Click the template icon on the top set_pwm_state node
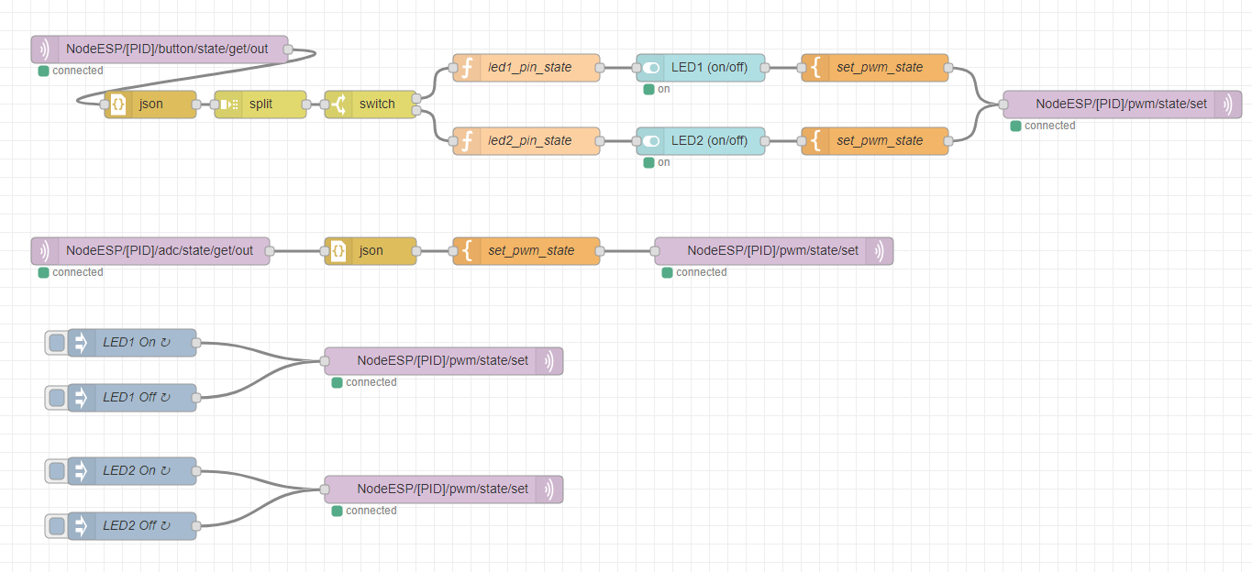The height and width of the screenshot is (572, 1252). [x=815, y=68]
